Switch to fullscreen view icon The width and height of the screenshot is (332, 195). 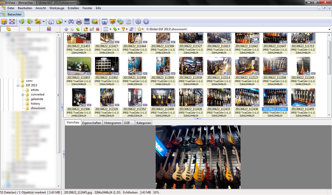tap(12, 22)
